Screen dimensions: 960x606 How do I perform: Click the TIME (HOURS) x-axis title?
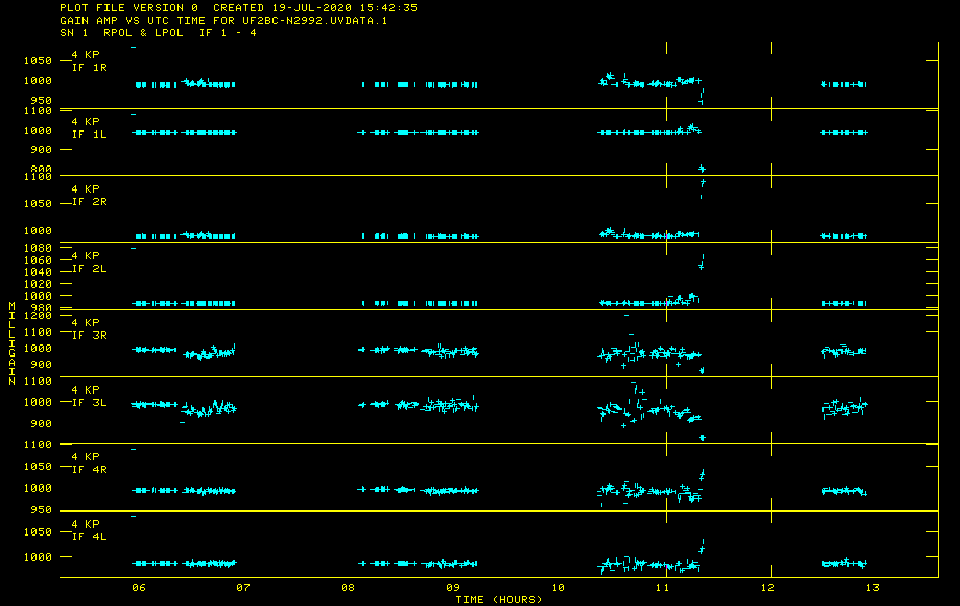[x=499, y=600]
